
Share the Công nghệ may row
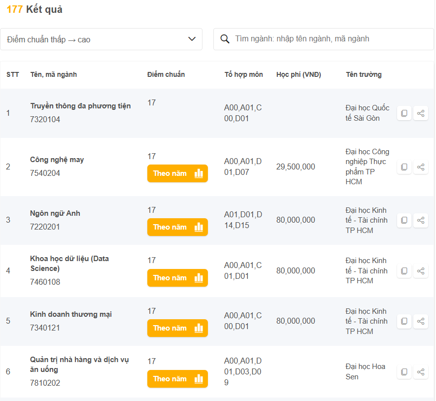coord(421,167)
